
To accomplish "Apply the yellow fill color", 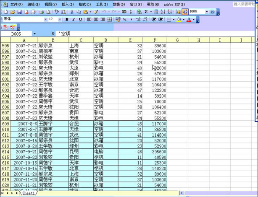I will tap(179, 20).
